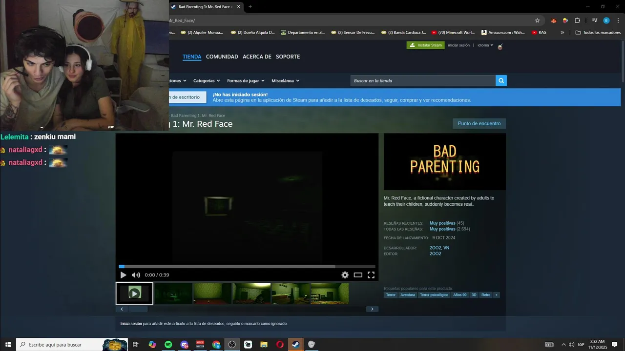Enter fullscreen on the trailer player
Viewport: 625px width, 351px height.
click(371, 275)
